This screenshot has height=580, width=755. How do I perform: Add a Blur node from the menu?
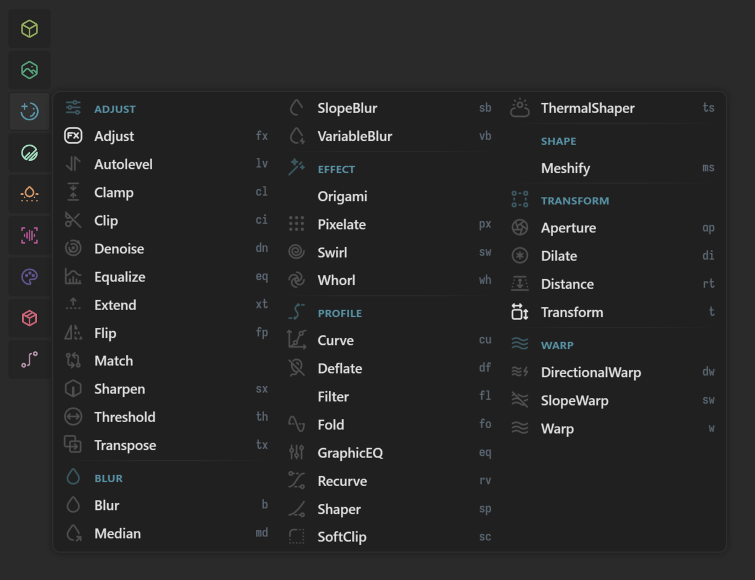pos(167,505)
